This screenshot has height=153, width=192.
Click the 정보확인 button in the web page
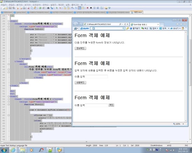coord(80,48)
